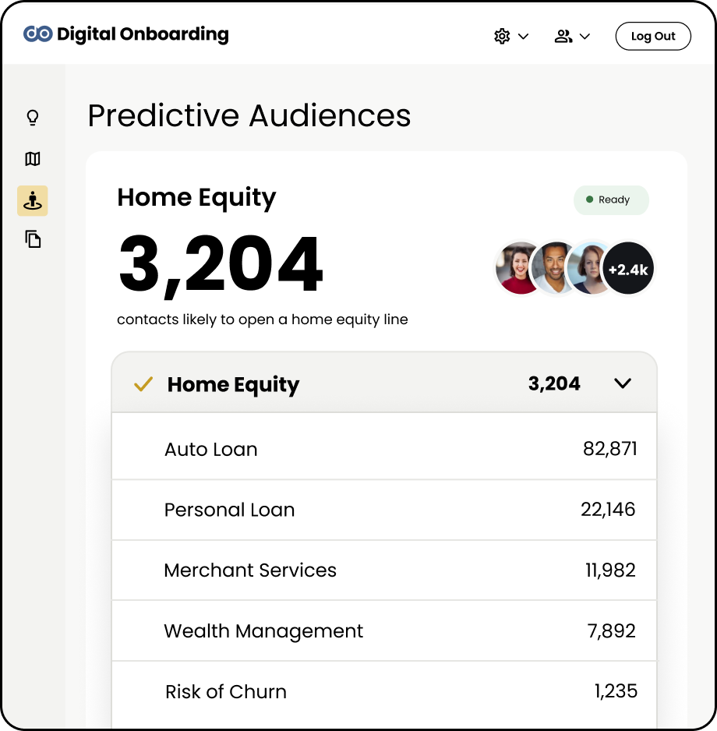The height and width of the screenshot is (731, 717).
Task: Expand the users dropdown chevron
Action: tap(585, 37)
